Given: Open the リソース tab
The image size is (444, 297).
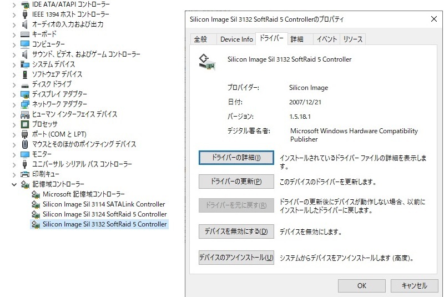Looking at the screenshot, I should 353,39.
